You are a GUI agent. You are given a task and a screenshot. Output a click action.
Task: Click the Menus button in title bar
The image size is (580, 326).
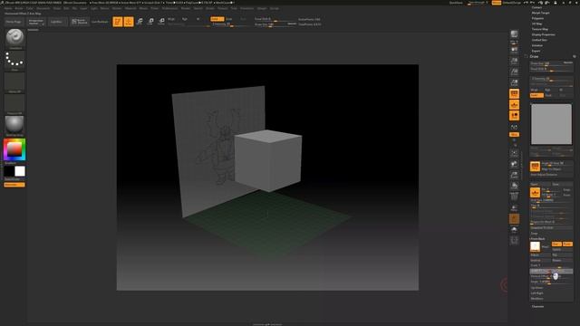[x=497, y=3]
